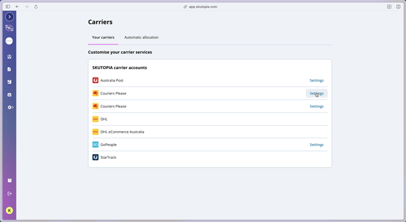This screenshot has width=406, height=222.
Task: Open Settings for Australia Post
Action: pos(317,80)
